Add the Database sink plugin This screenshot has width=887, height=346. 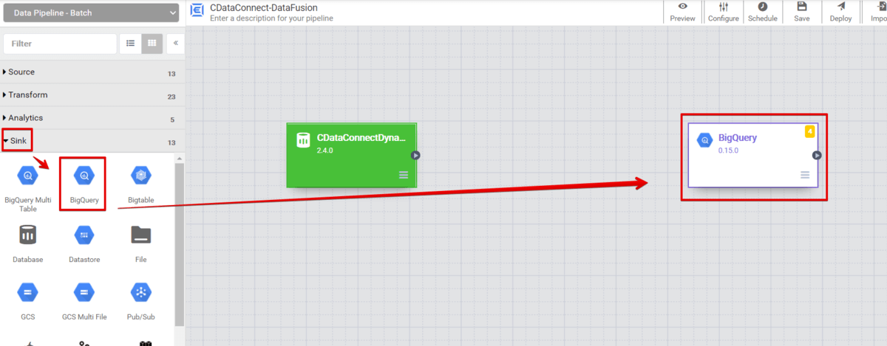(x=28, y=243)
